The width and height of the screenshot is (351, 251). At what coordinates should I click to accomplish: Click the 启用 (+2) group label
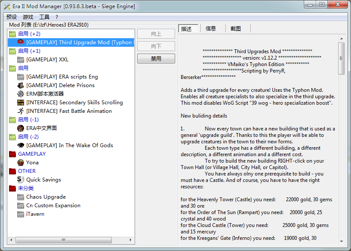pos(29,34)
